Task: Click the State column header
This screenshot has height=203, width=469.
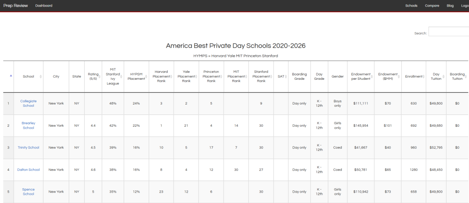Action: pyautogui.click(x=76, y=76)
